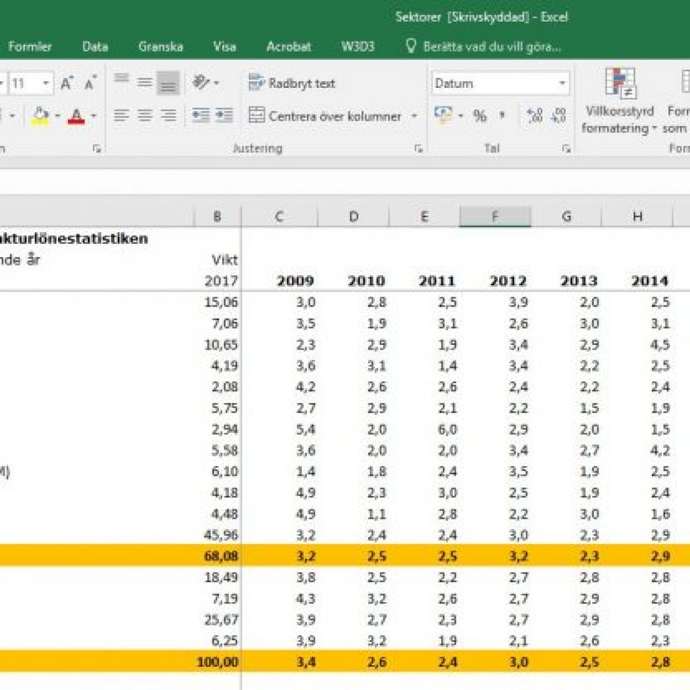This screenshot has width=690, height=690.
Task: Open the accounting format dropdown arrow
Action: tap(460, 115)
